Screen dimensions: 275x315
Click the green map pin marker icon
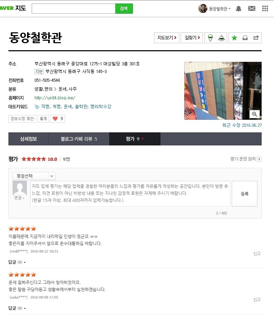click(x=210, y=38)
